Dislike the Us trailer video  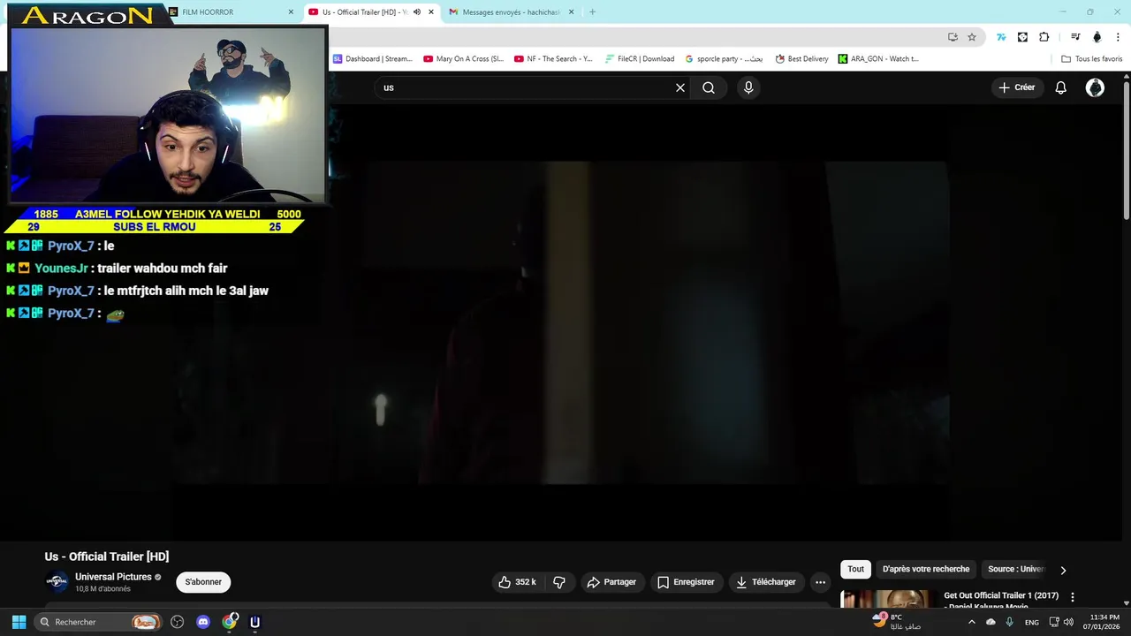(x=559, y=582)
